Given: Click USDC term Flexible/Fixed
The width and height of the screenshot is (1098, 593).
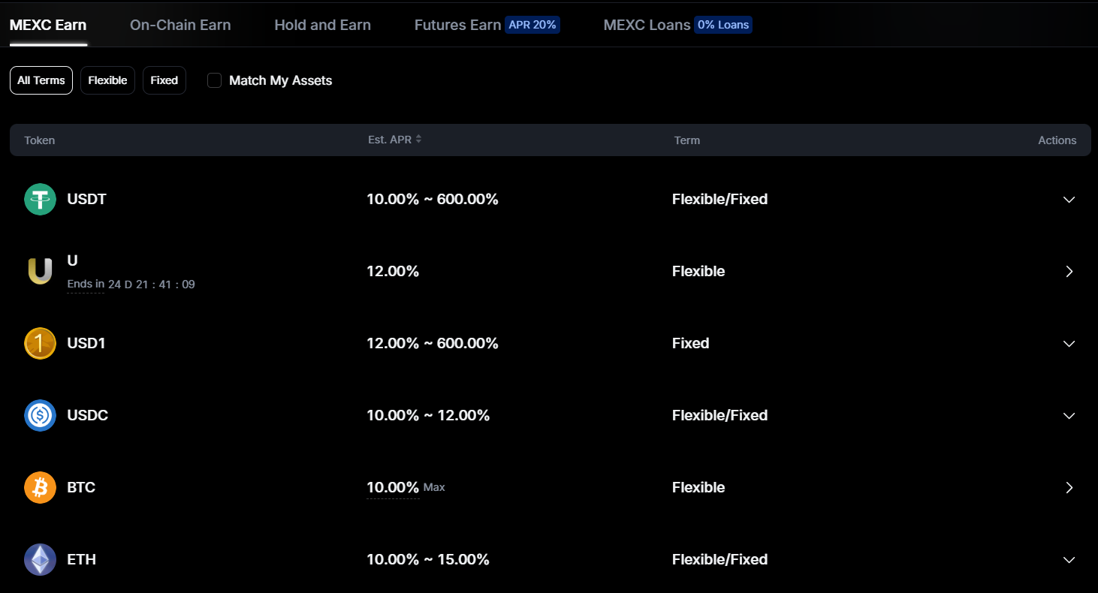Looking at the screenshot, I should (x=720, y=416).
